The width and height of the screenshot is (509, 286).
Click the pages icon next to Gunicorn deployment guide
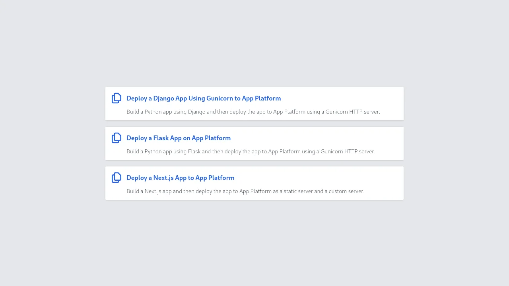click(117, 98)
